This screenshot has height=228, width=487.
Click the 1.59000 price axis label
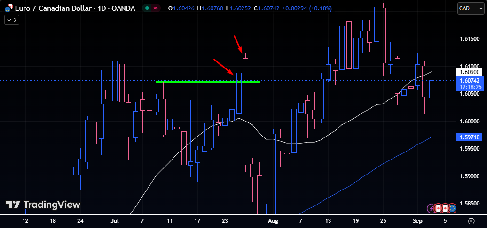coord(469,176)
